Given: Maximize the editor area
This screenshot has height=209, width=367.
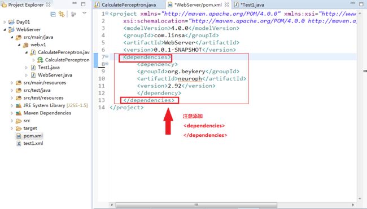Looking at the screenshot, I should click(x=361, y=4).
